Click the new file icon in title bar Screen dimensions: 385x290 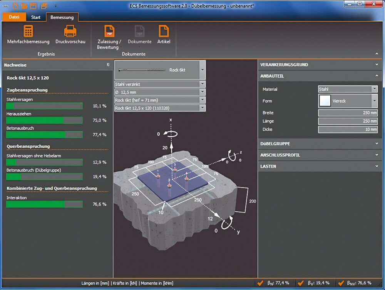[15, 6]
